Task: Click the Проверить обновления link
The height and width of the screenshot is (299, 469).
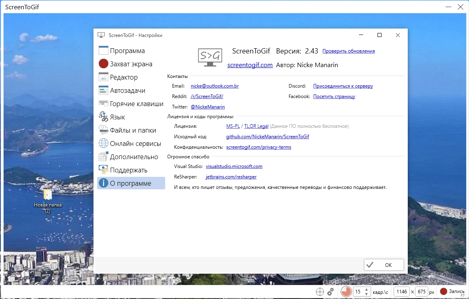Action: pyautogui.click(x=349, y=51)
